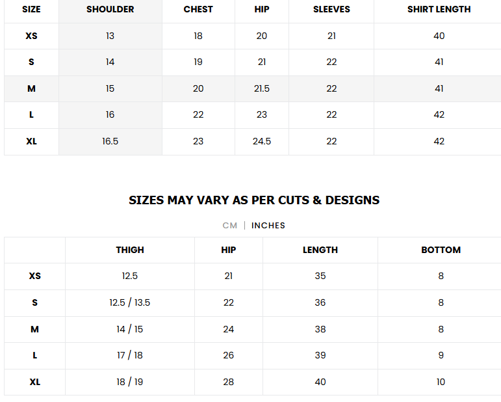Click the L thigh value 17 / 18
This screenshot has height=402, width=501.
pyautogui.click(x=130, y=355)
